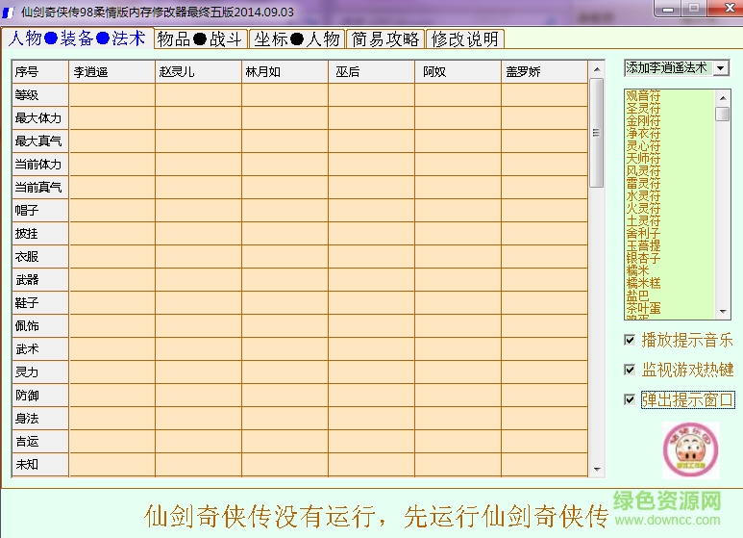Select 银杏子 in the item list

point(643,258)
